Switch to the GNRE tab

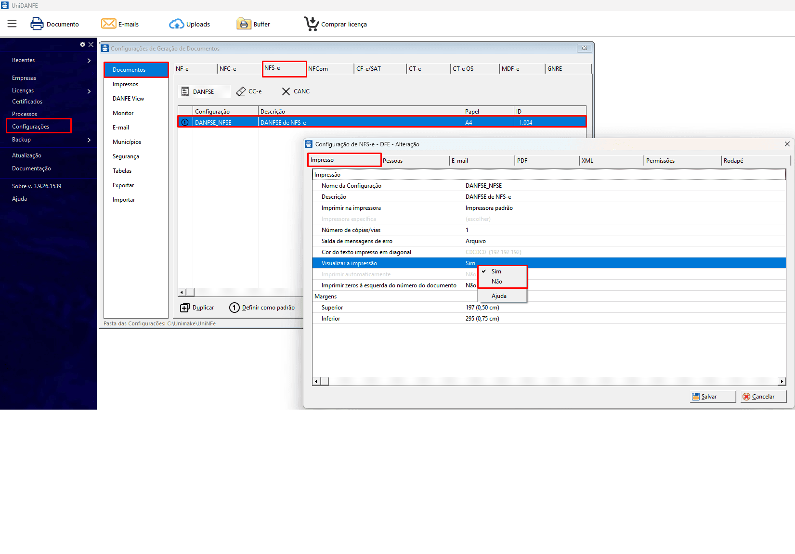[x=568, y=69]
